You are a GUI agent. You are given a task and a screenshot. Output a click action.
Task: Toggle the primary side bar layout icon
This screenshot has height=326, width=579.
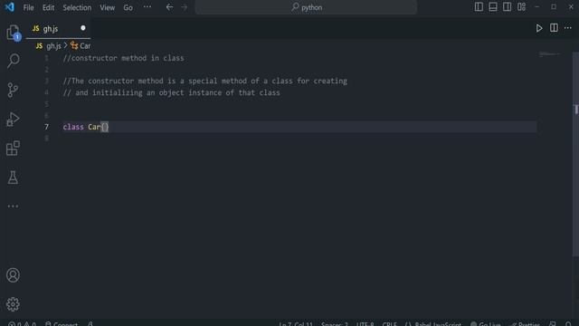[x=479, y=7]
